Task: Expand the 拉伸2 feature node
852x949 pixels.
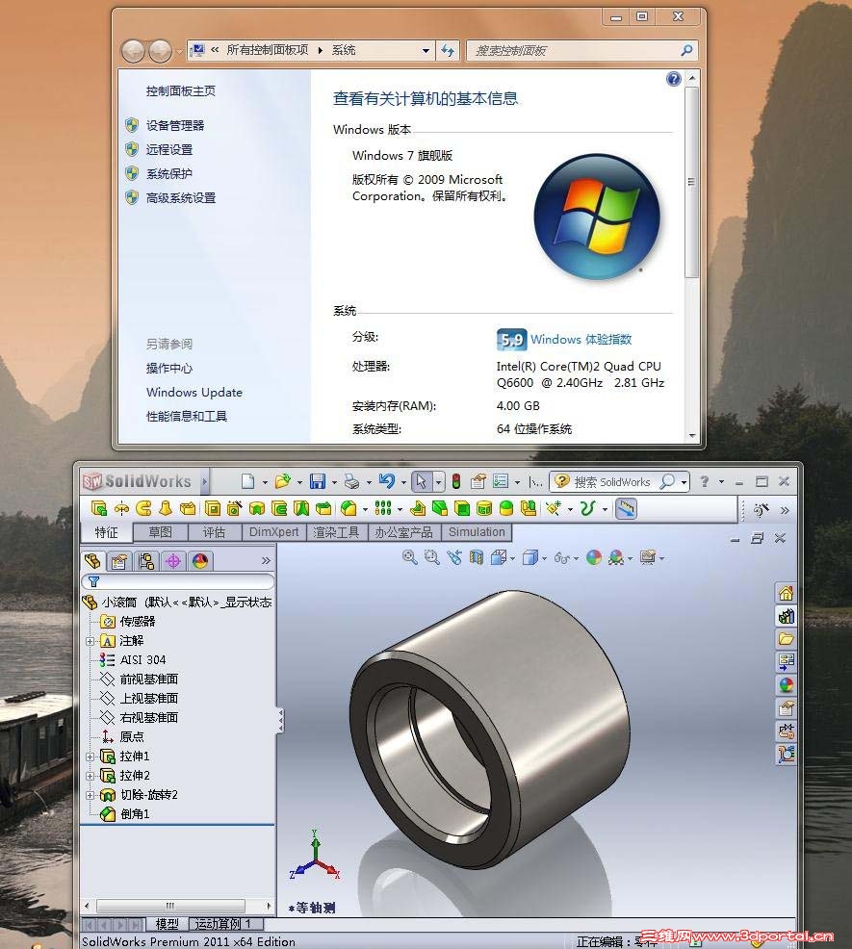Action: pyautogui.click(x=90, y=776)
